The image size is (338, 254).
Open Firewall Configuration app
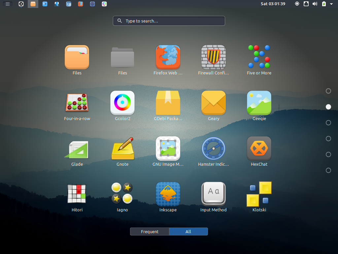pos(214,58)
